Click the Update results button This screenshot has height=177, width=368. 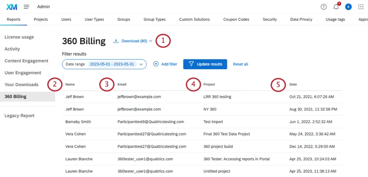205,64
